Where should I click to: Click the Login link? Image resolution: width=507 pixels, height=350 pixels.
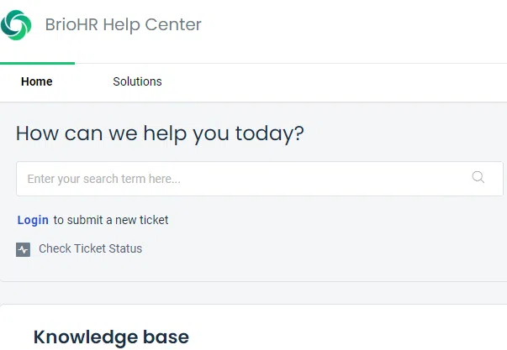33,220
